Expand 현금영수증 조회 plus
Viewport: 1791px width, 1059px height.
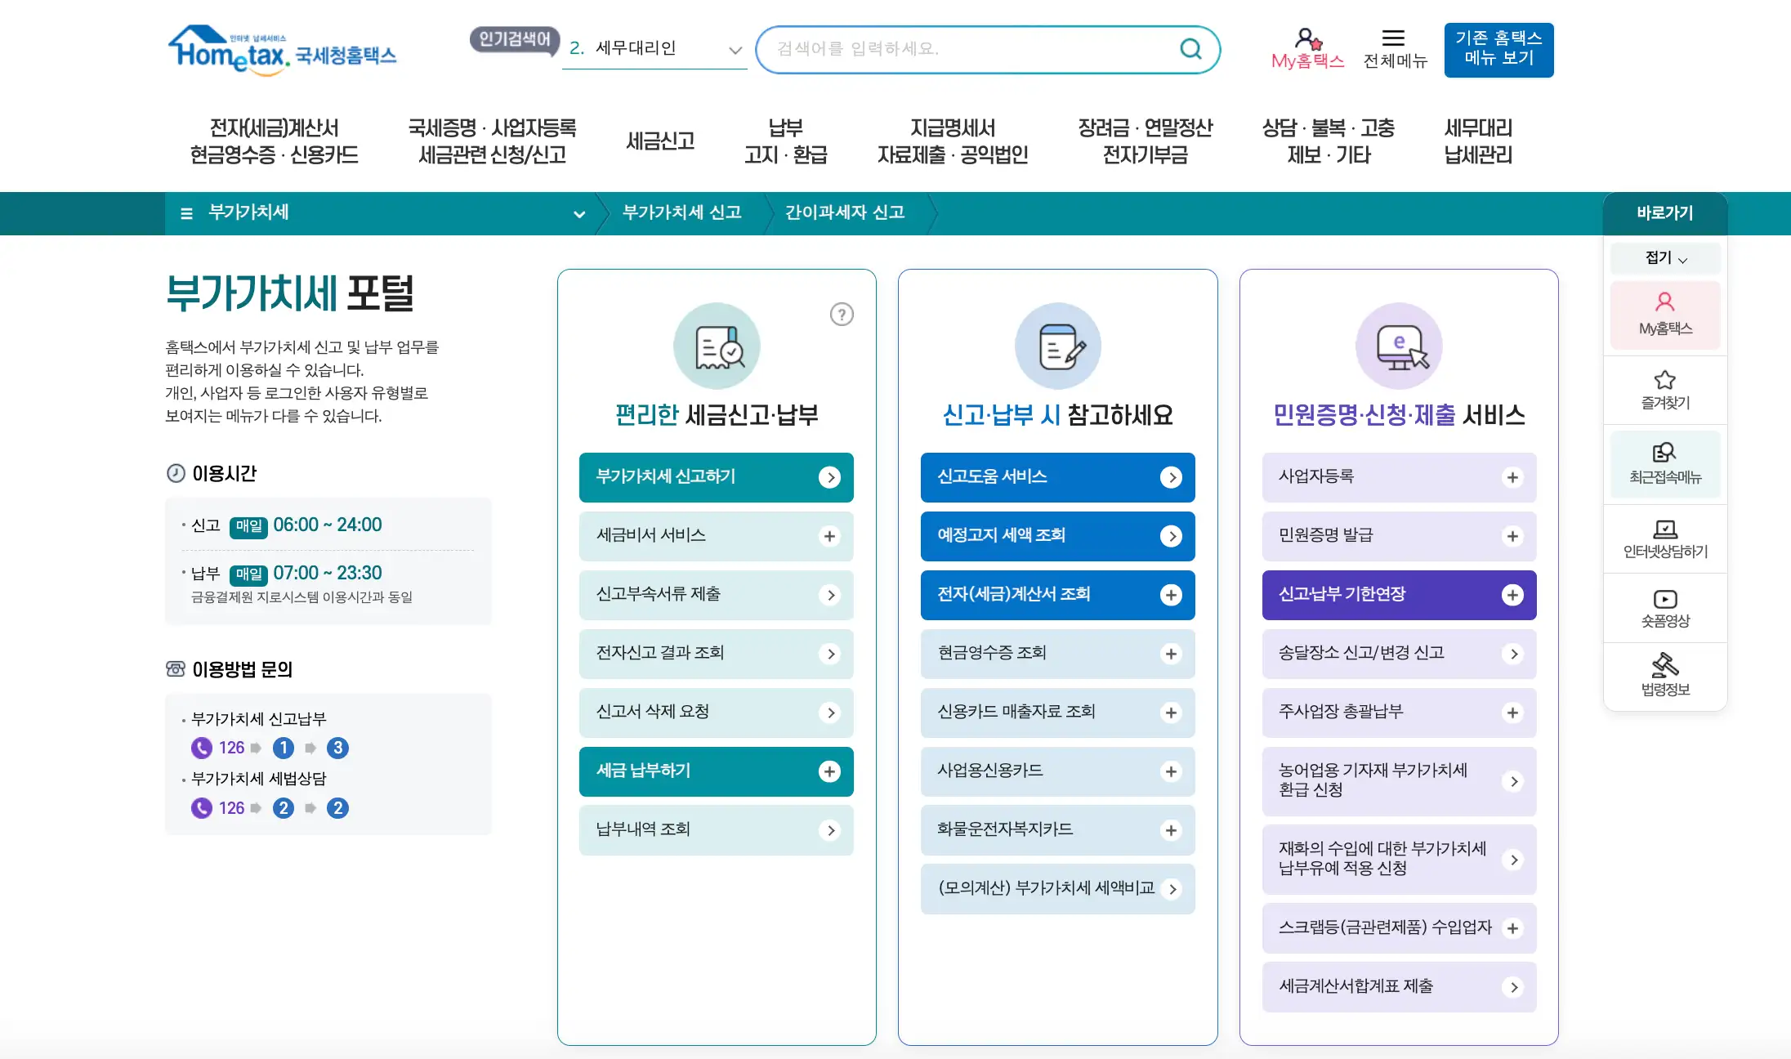(x=1171, y=654)
